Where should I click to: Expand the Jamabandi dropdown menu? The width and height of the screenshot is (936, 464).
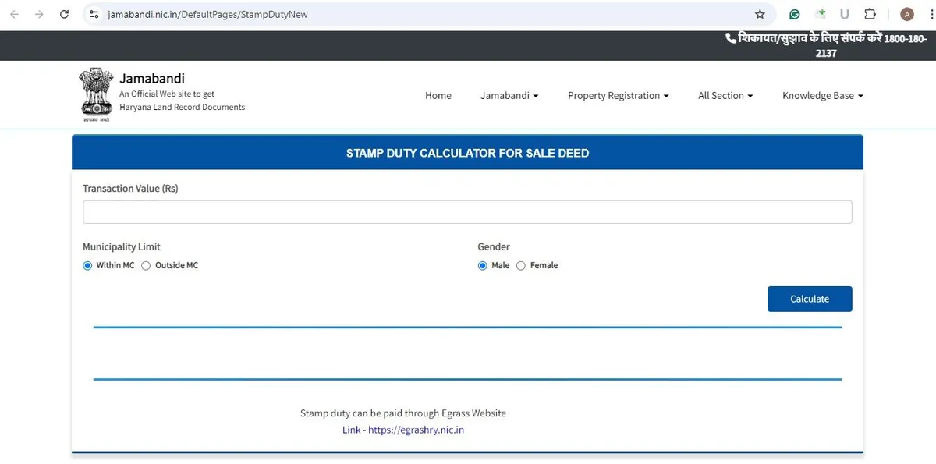pyautogui.click(x=509, y=96)
